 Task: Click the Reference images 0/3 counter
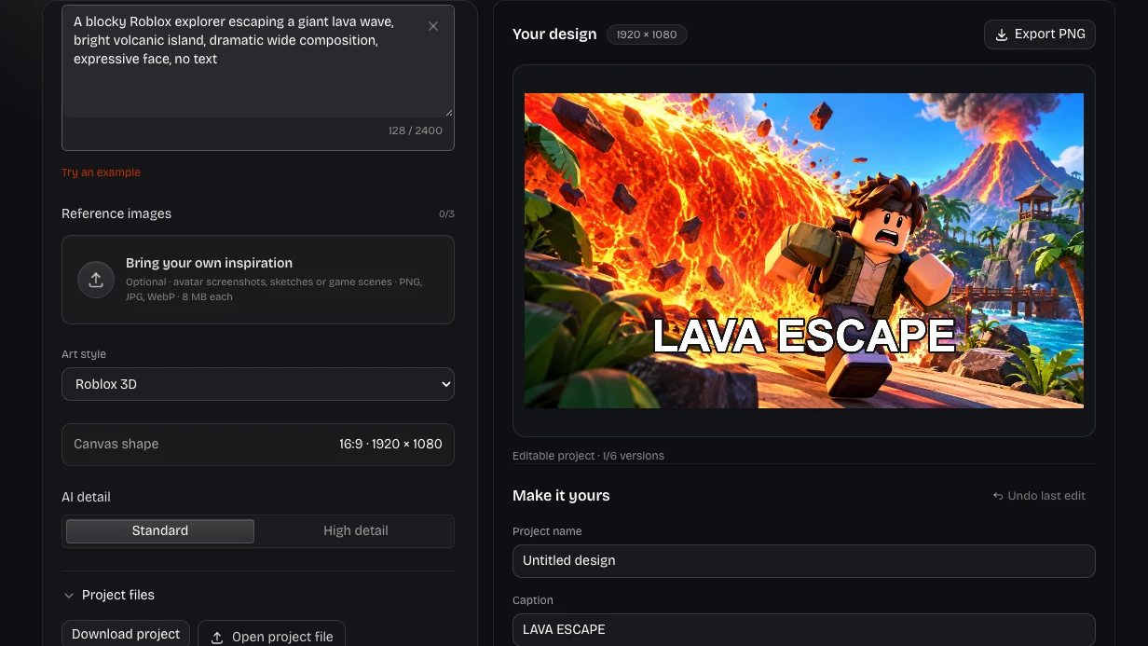[446, 214]
